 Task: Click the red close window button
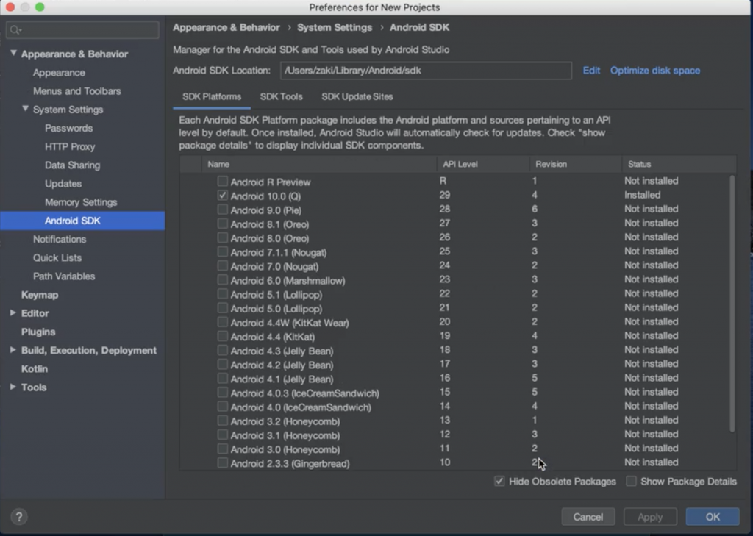[10, 7]
